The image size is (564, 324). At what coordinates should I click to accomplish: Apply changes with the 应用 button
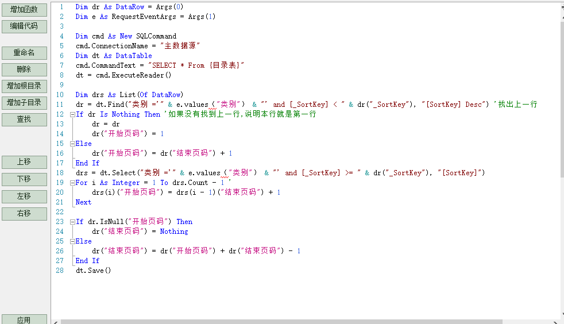[24, 320]
